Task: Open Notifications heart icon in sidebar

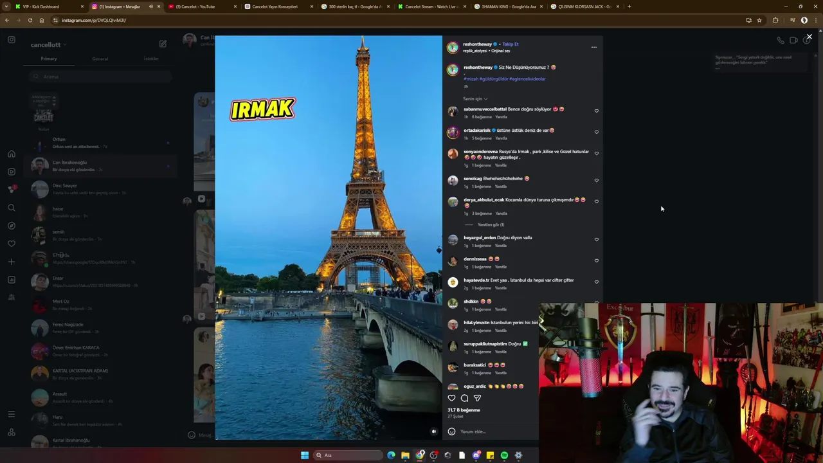Action: [12, 244]
